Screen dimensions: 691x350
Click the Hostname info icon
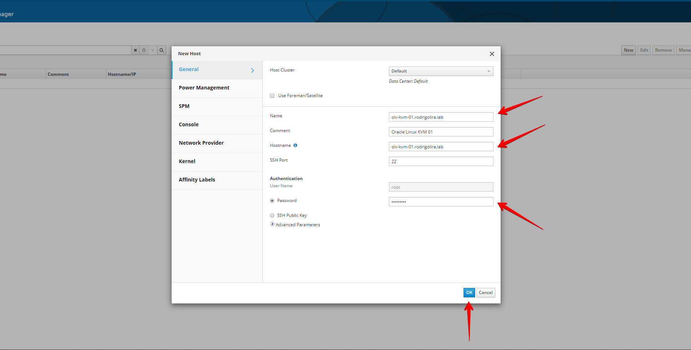click(x=295, y=145)
